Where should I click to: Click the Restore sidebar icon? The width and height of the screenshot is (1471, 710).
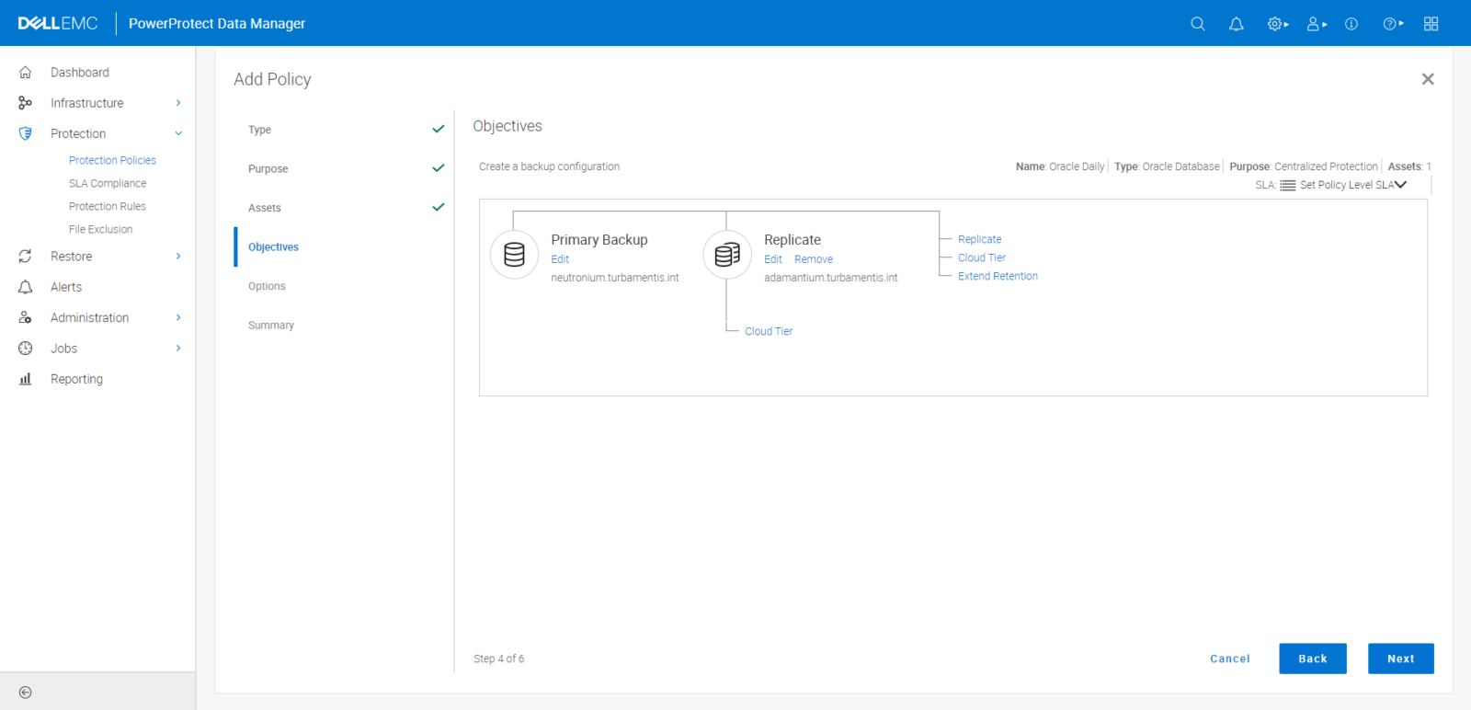[26, 257]
